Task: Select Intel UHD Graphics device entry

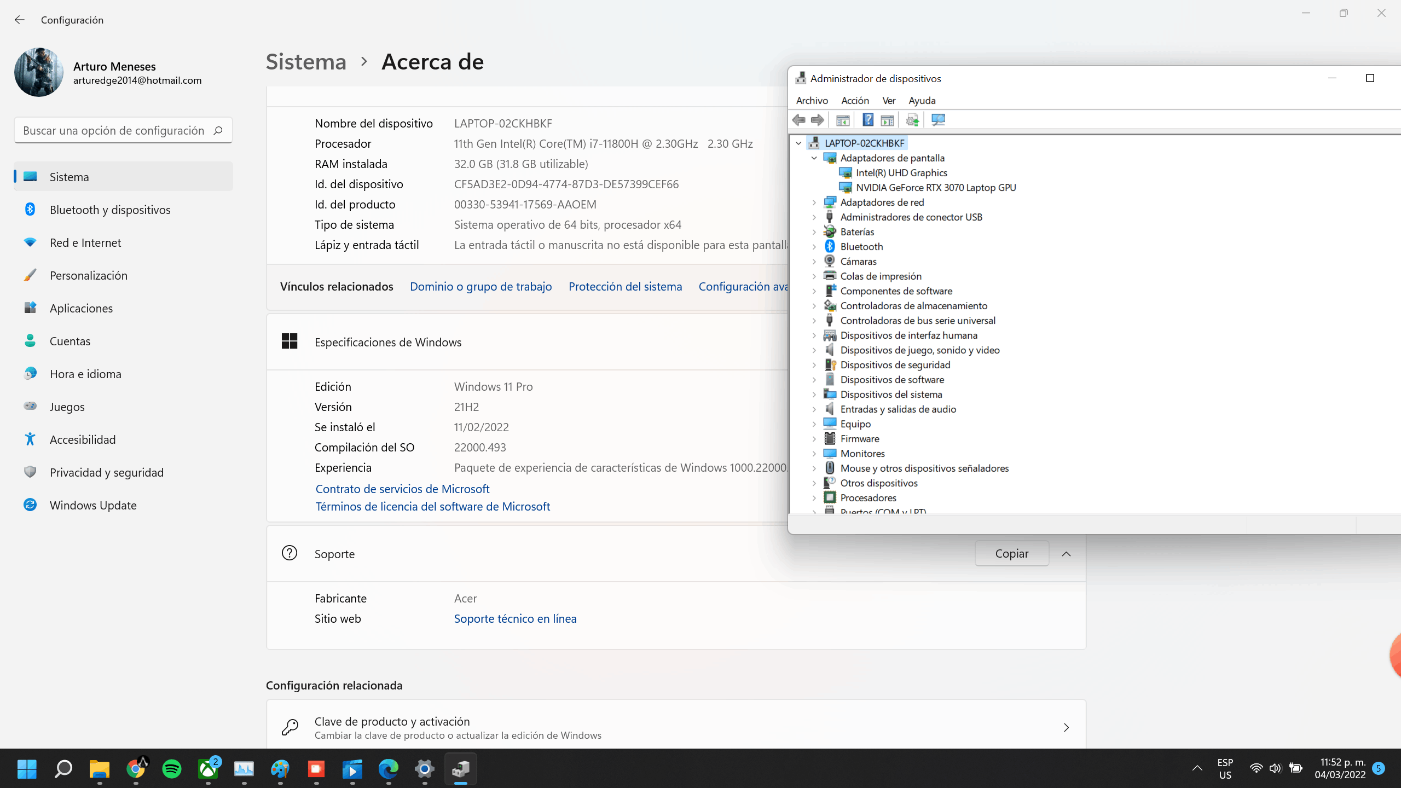Action: [901, 172]
